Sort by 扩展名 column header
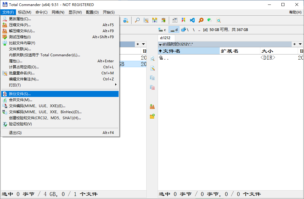Image resolution: width=304 pixels, height=199 pixels. tap(240, 51)
